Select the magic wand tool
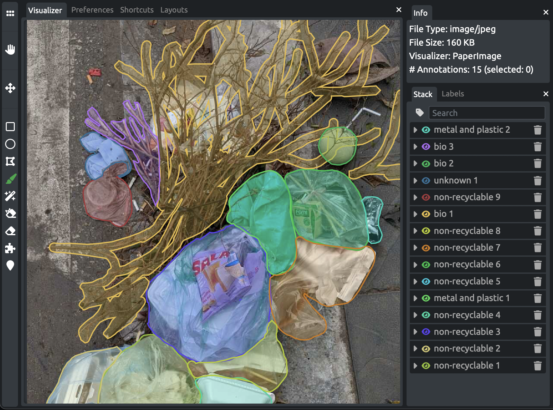Viewport: 553px width, 410px height. tap(10, 196)
